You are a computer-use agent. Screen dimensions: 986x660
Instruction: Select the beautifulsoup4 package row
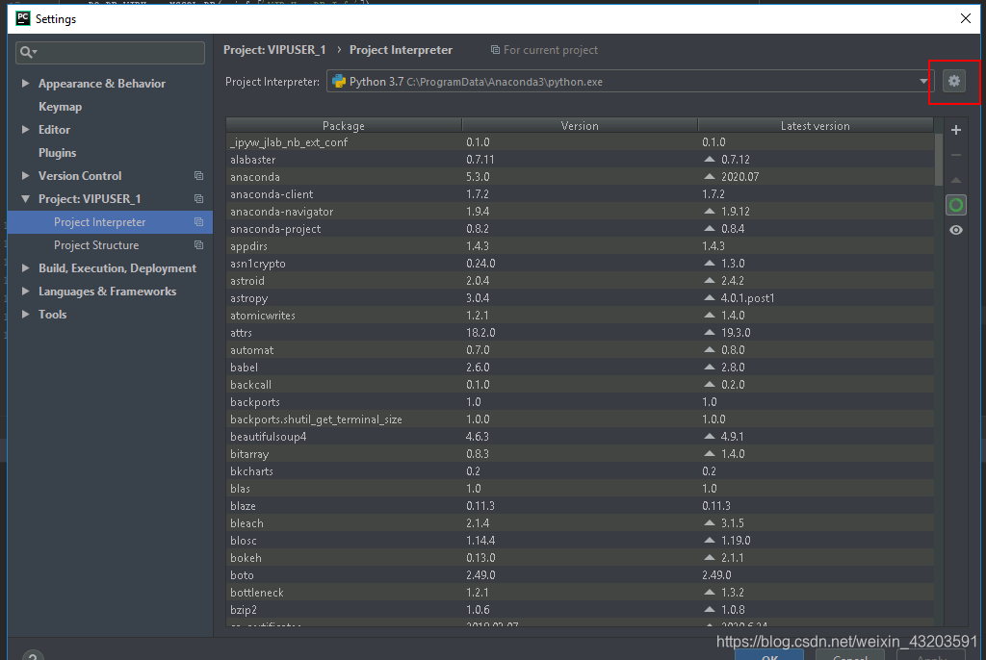[x=580, y=436]
